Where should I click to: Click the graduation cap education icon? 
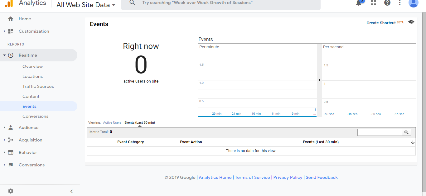(x=411, y=22)
